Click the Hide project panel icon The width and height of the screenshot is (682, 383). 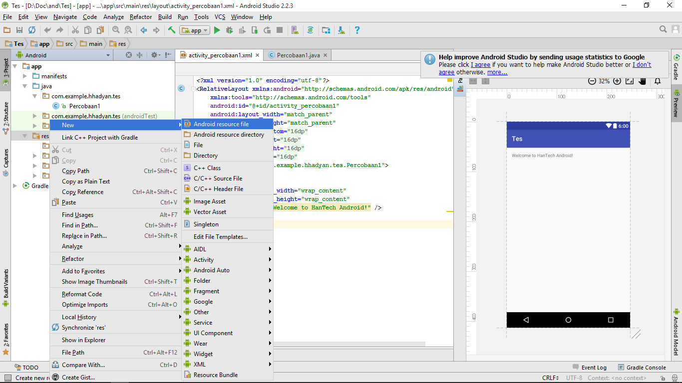coord(168,55)
